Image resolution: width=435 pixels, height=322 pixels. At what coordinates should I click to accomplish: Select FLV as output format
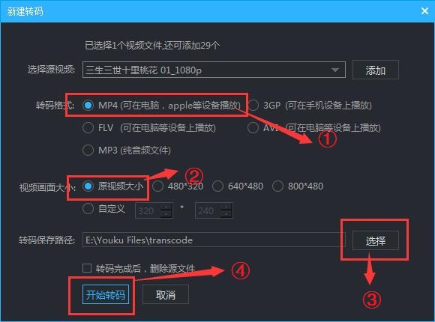pos(88,128)
